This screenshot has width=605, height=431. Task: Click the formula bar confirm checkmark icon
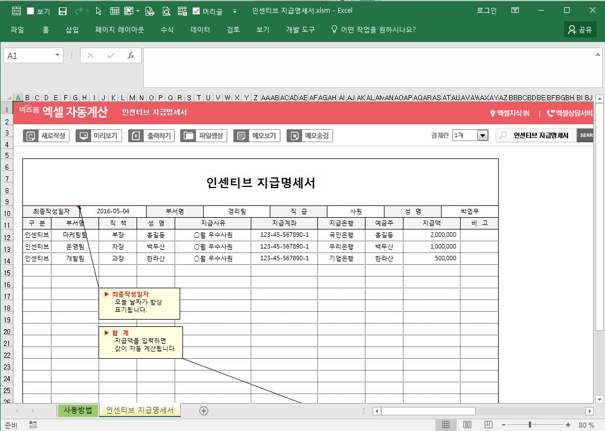tap(111, 55)
